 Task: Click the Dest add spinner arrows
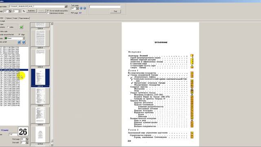27,143
